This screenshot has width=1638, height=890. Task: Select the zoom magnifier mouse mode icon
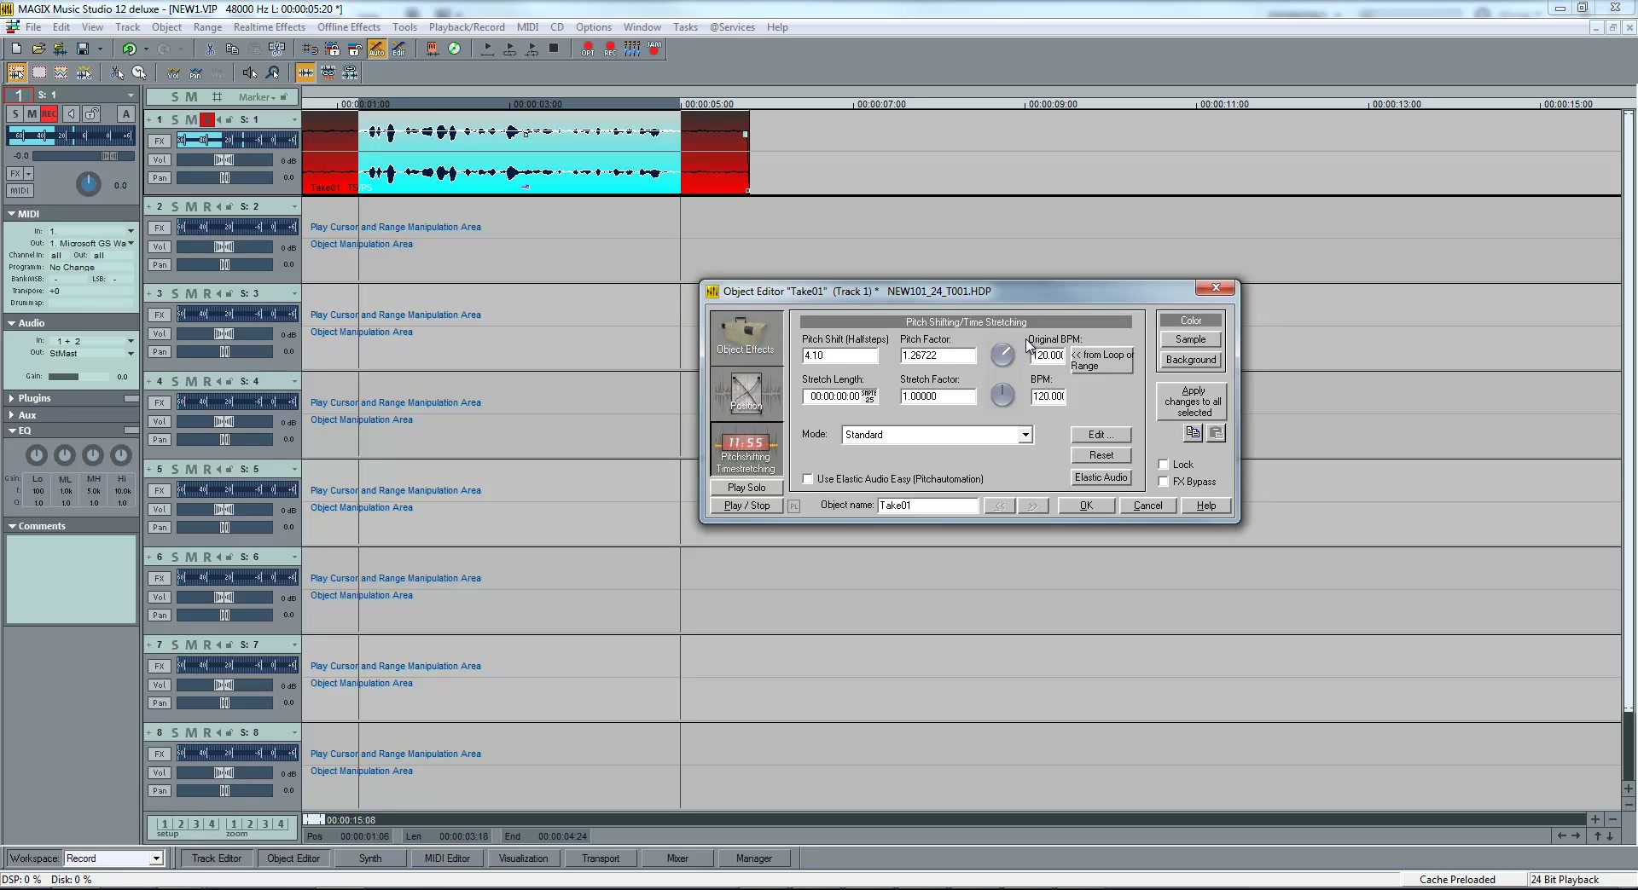(x=273, y=72)
